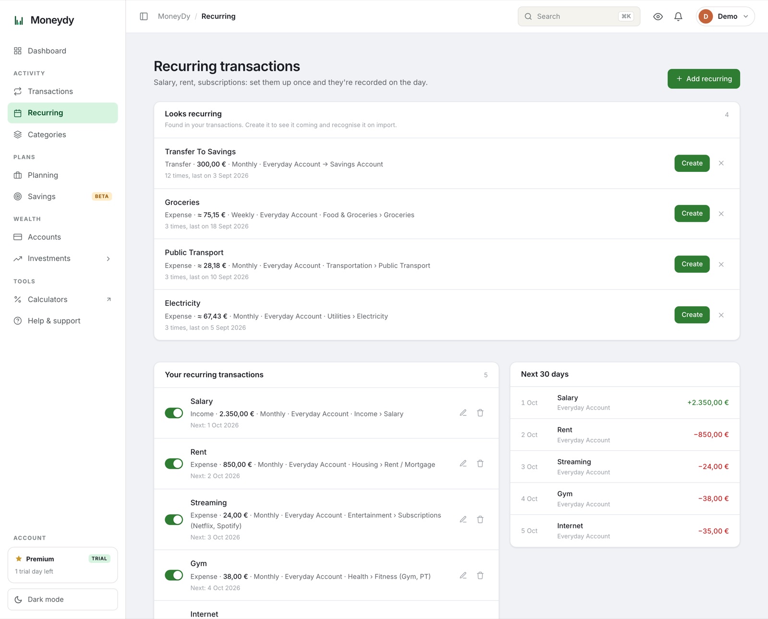Dismiss the Public Transport suggestion
Viewport: 768px width, 619px height.
721,264
